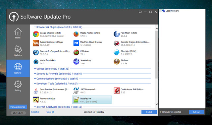
Task: Select the Waterfox (64bit) name
Action: (x=48, y=60)
